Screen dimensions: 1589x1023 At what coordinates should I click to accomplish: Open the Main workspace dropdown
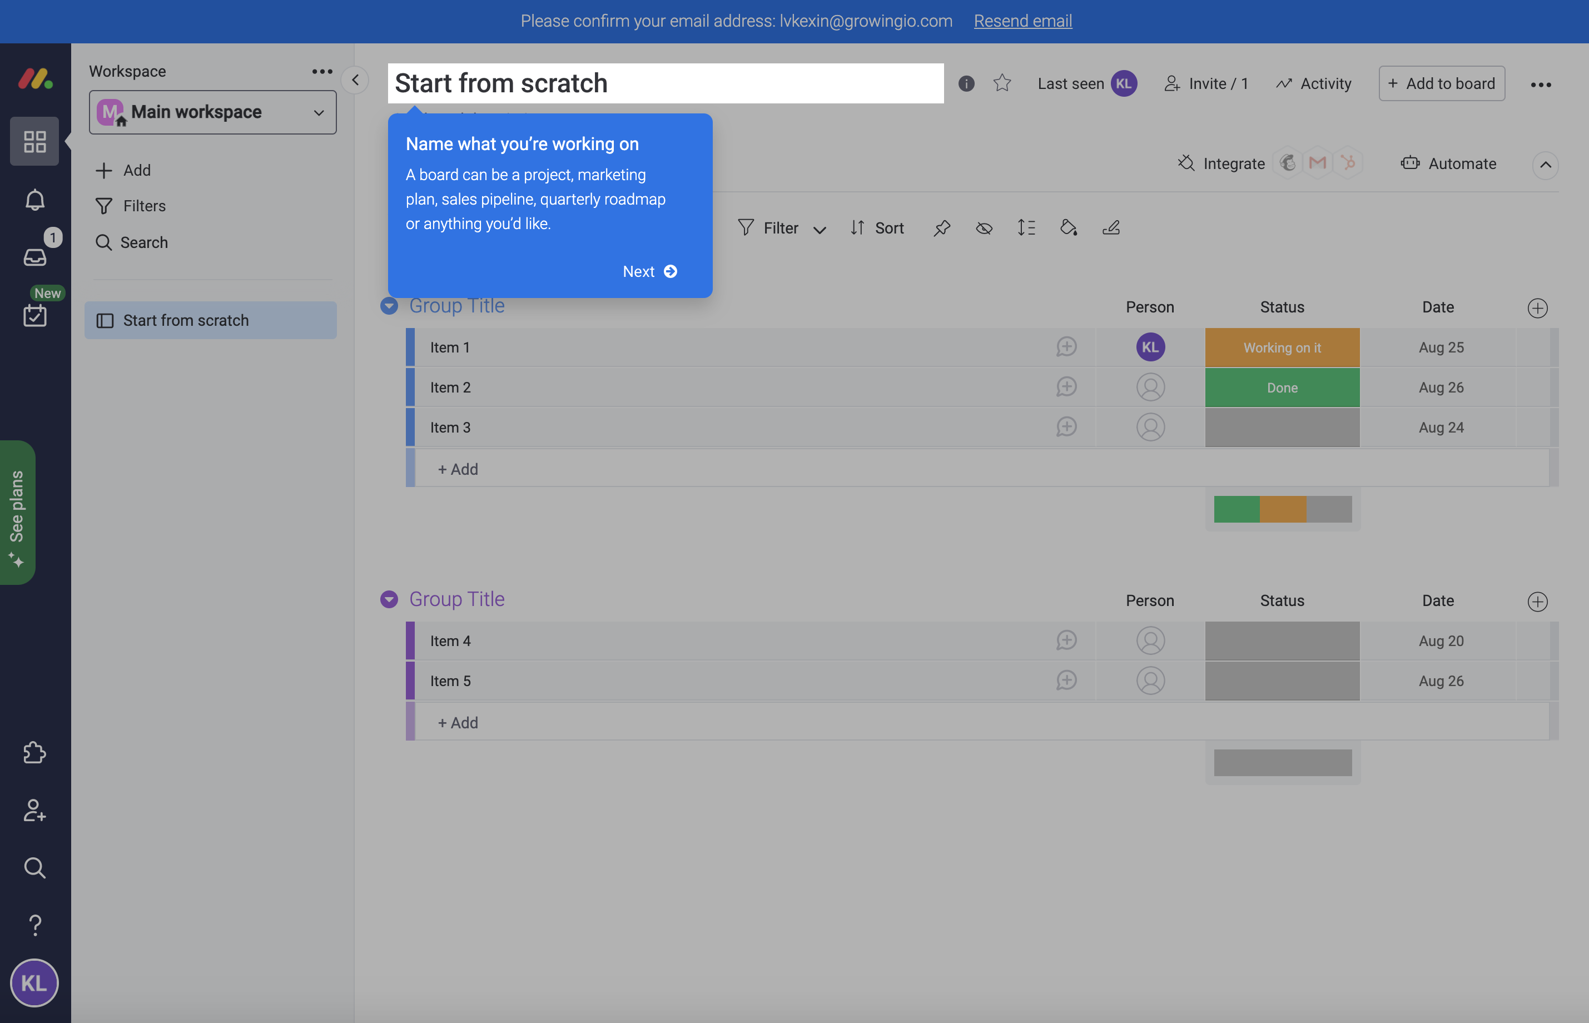point(212,112)
